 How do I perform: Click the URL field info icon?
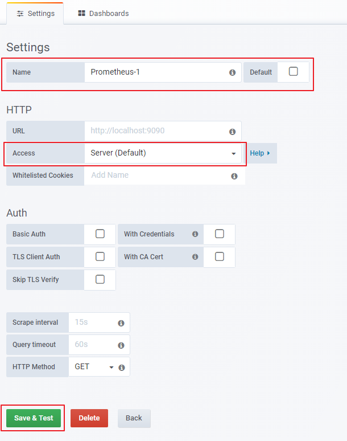point(232,132)
